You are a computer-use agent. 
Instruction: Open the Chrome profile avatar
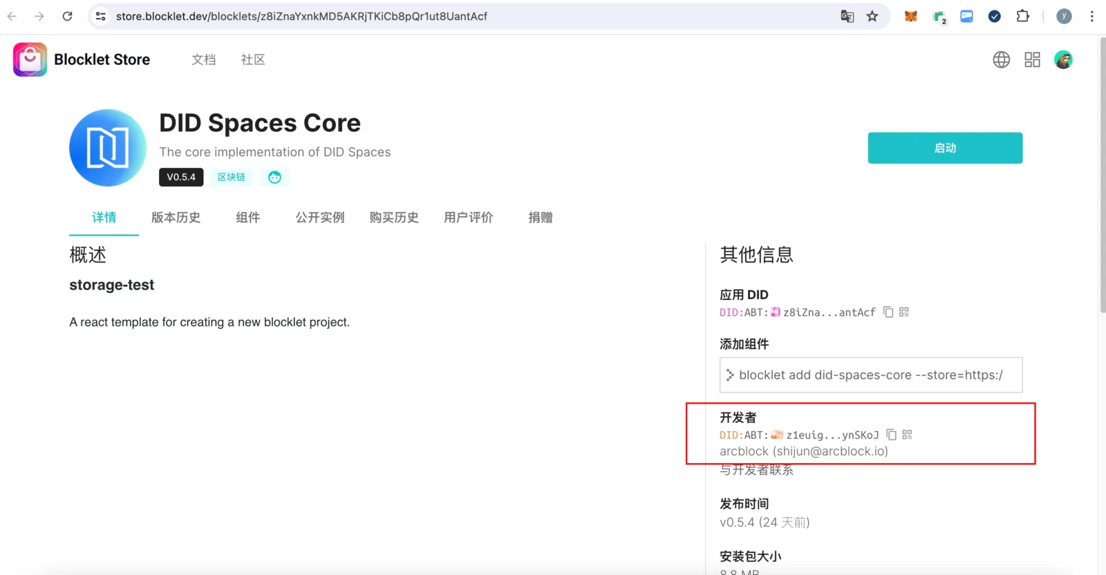coord(1064,16)
